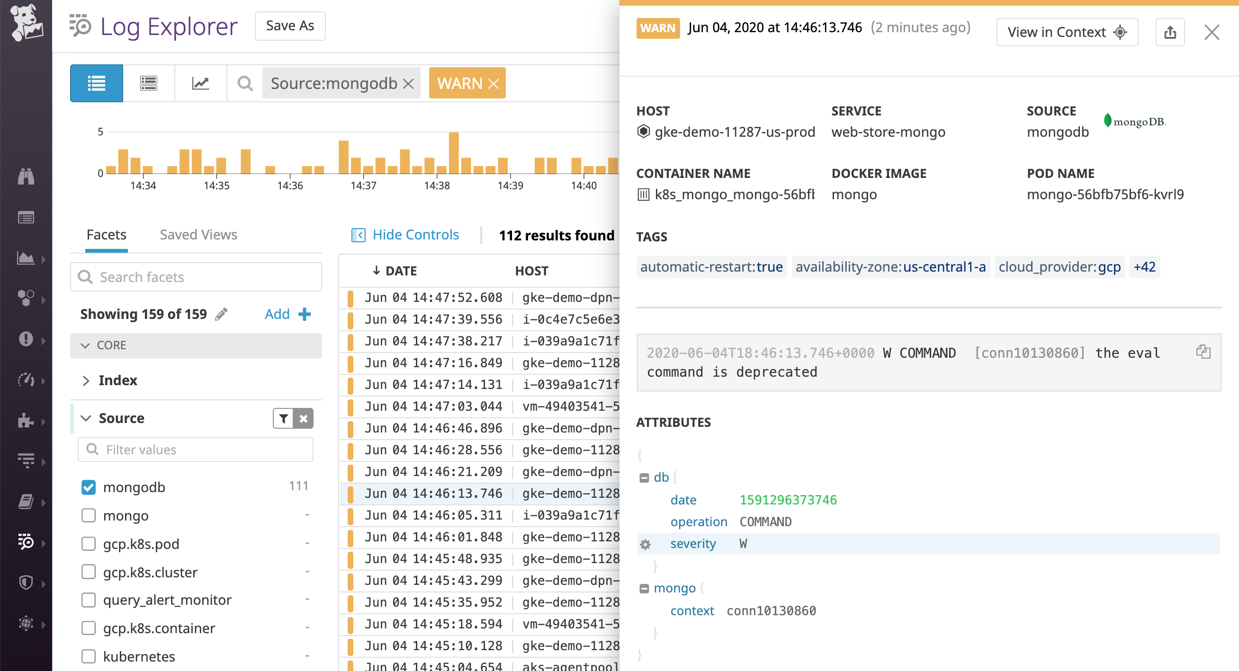Open the Security shield icon in sidebar
1239x671 pixels.
pos(27,583)
